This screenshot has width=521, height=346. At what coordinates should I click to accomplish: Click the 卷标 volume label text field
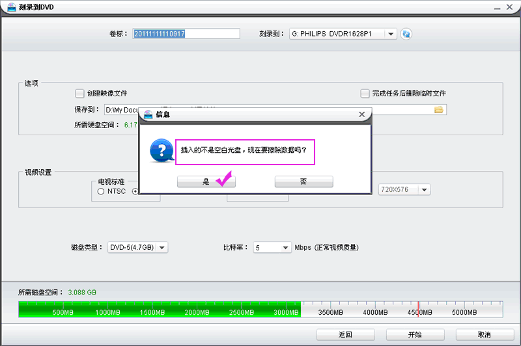(x=186, y=34)
